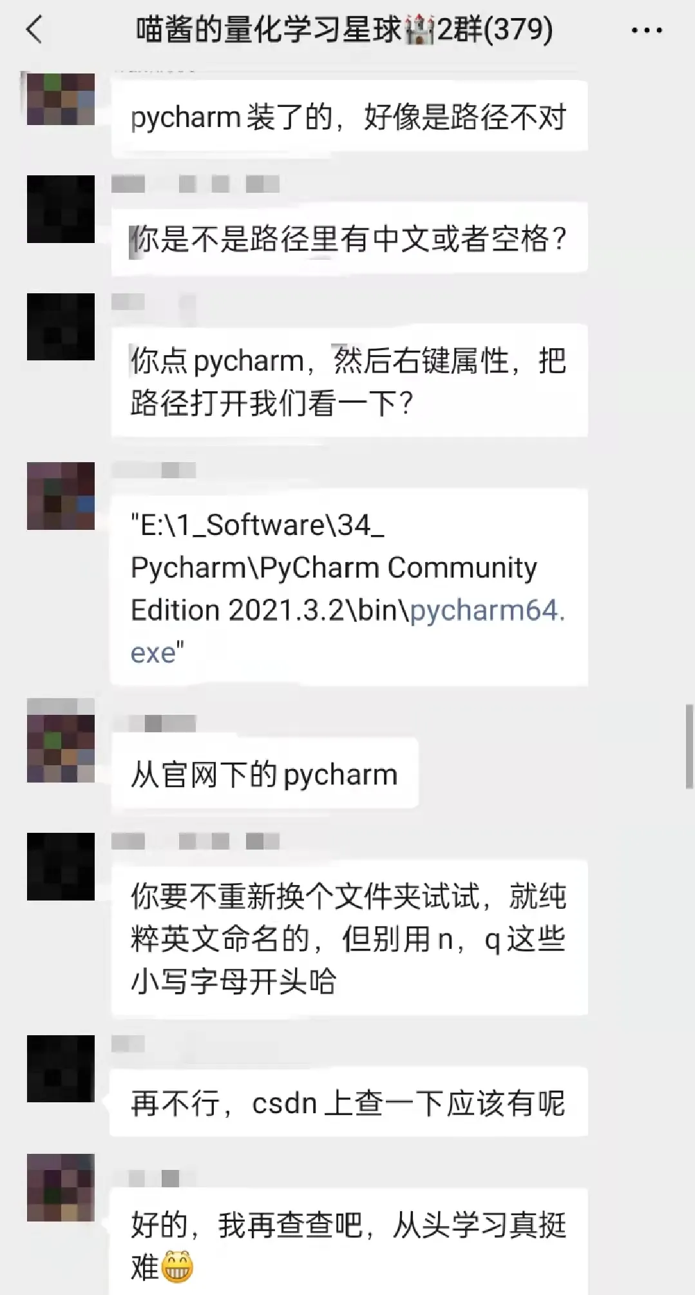Tap the avatar beside "从官网下的 pycharm"

pos(61,742)
